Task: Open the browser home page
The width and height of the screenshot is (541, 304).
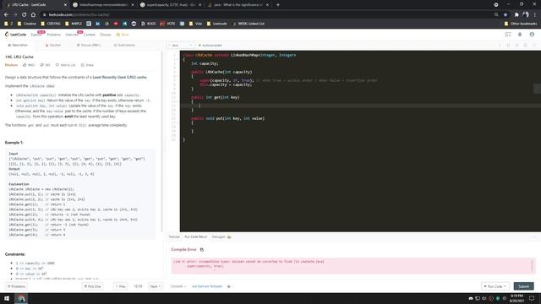Action: (33, 15)
